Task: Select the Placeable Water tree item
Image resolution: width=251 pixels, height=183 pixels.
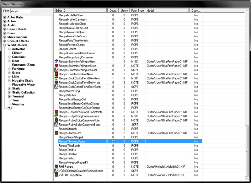Action: coord(24,84)
